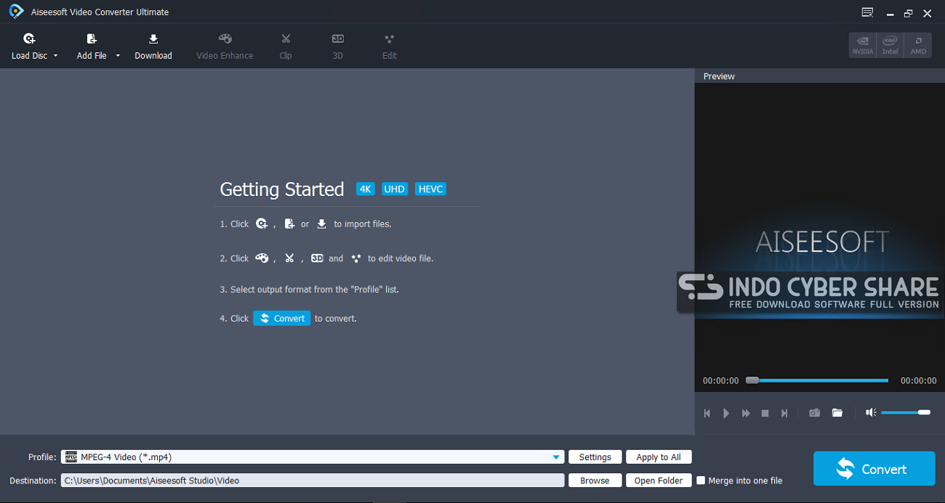945x503 pixels.
Task: Click the volume slider
Action: pos(906,412)
